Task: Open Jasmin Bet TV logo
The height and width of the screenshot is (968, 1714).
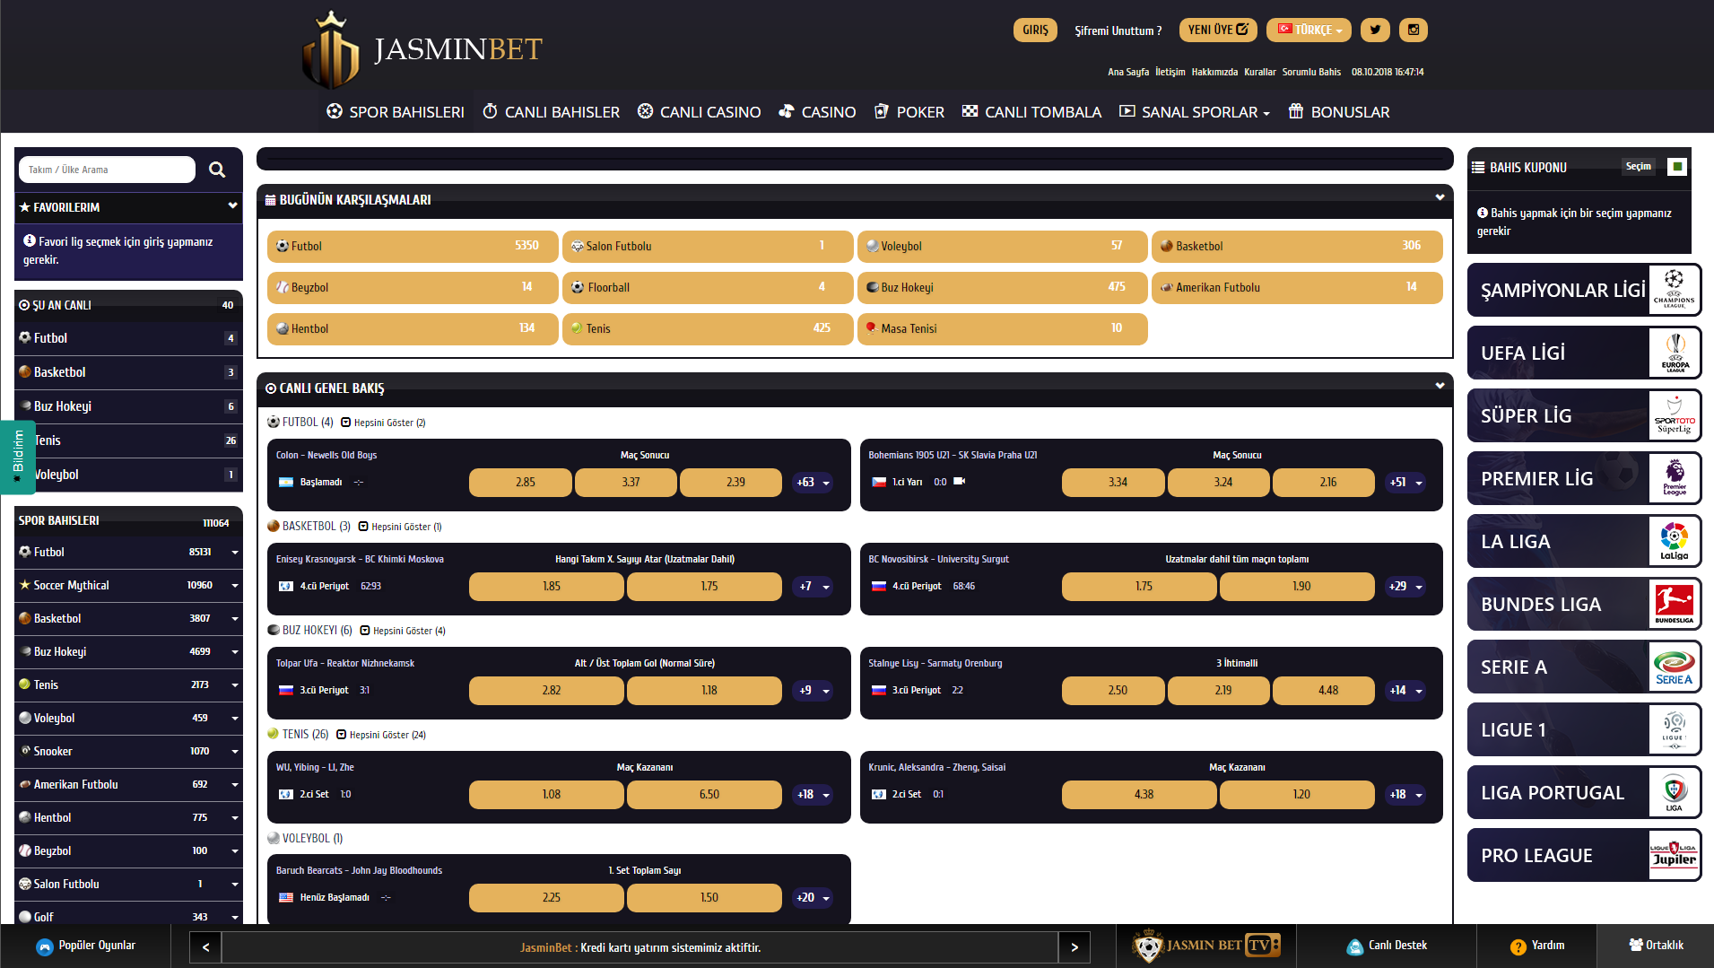Action: click(1206, 946)
